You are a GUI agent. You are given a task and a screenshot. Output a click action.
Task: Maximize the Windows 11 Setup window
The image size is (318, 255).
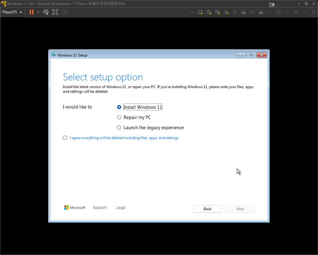click(251, 55)
